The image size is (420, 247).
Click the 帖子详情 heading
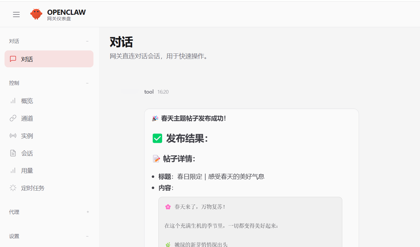pyautogui.click(x=179, y=159)
